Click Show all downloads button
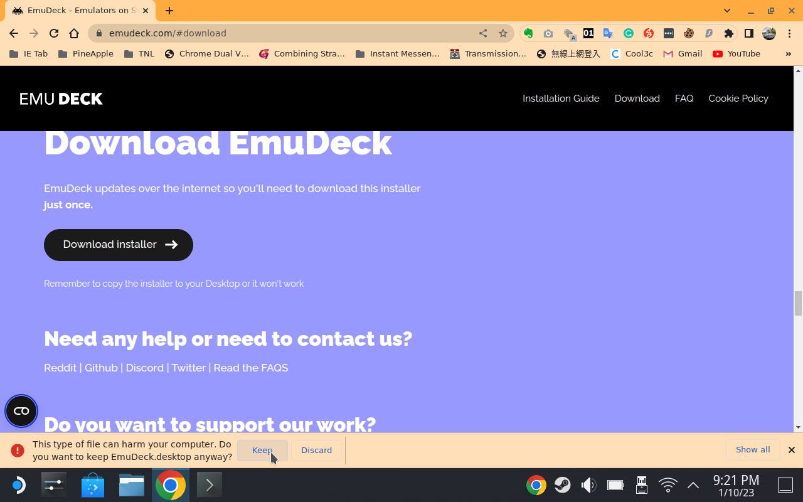The width and height of the screenshot is (803, 502). (753, 449)
